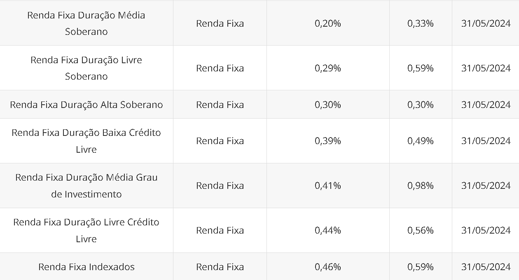Image resolution: width=519 pixels, height=280 pixels.
Task: Click the Renda Fixa Duração Média Soberano cell
Action: click(86, 23)
